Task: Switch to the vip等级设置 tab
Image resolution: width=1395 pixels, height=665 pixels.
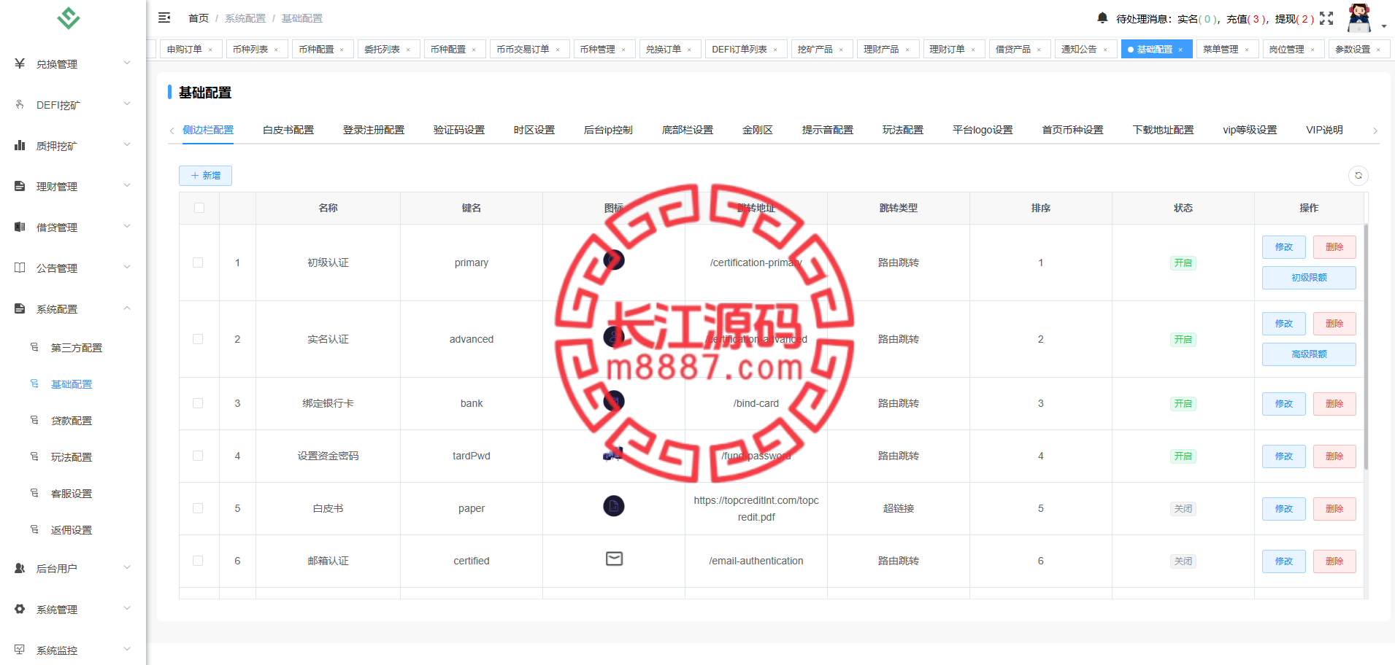Action: (x=1250, y=130)
